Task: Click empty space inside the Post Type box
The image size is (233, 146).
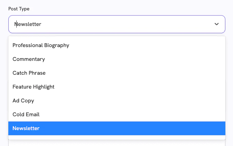Action: [139, 24]
